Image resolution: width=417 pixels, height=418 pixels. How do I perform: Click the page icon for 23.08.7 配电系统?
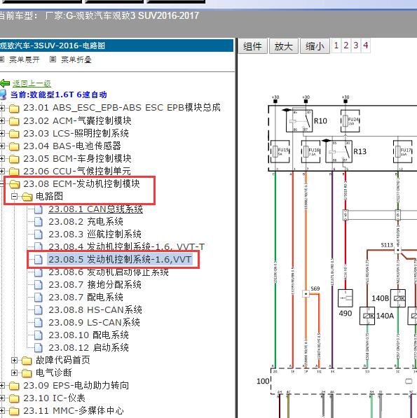[39, 298]
